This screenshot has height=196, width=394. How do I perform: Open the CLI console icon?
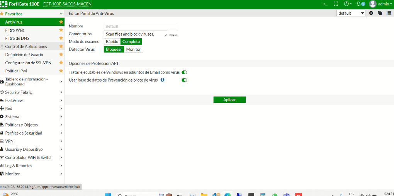326,4
